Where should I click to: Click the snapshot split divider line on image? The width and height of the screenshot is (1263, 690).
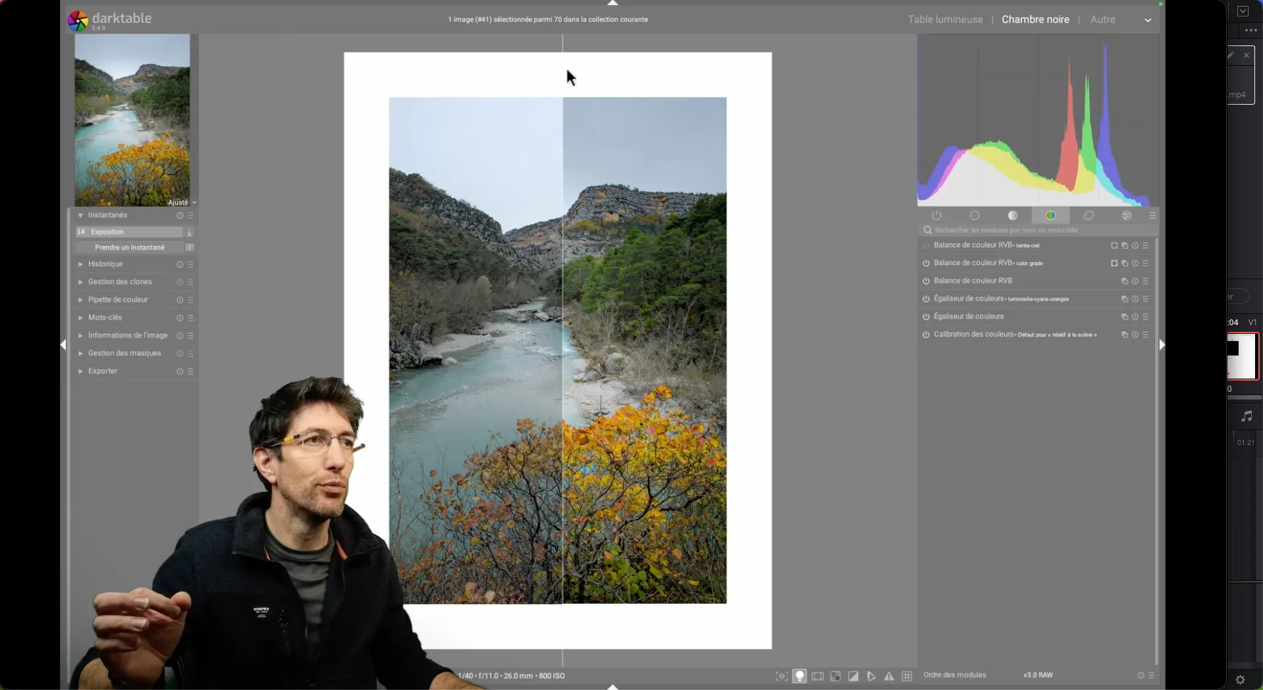[562, 329]
